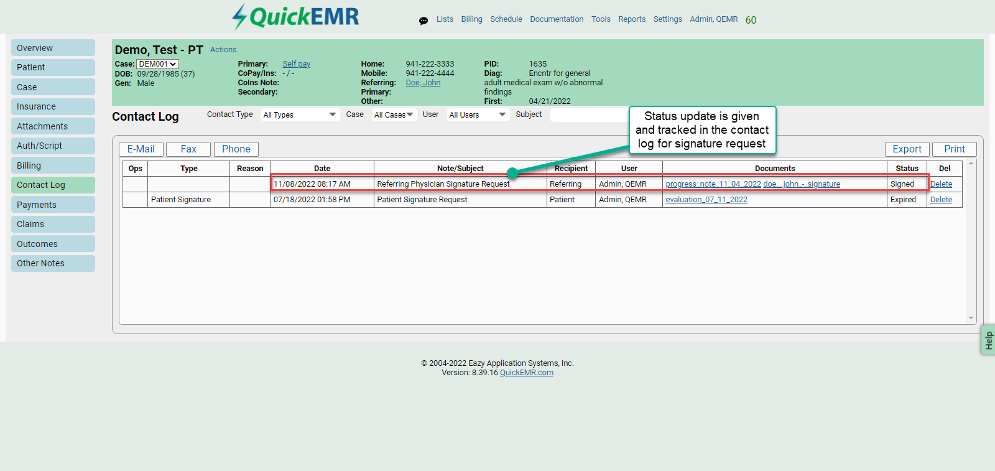Open the Lists menu
The height and width of the screenshot is (471, 995).
pos(445,19)
